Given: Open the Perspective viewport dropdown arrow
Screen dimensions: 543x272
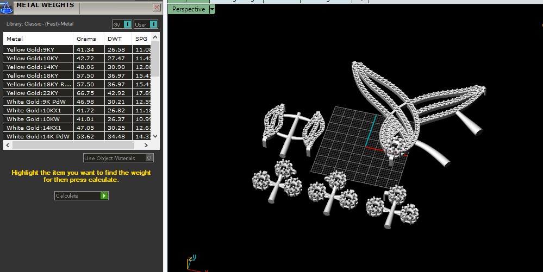Looking at the screenshot, I should [x=212, y=9].
